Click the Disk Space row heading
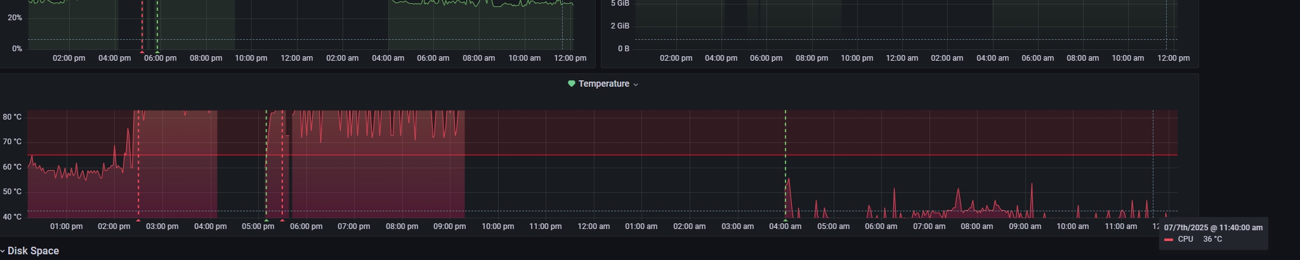Image resolution: width=1300 pixels, height=260 pixels. click(x=33, y=251)
